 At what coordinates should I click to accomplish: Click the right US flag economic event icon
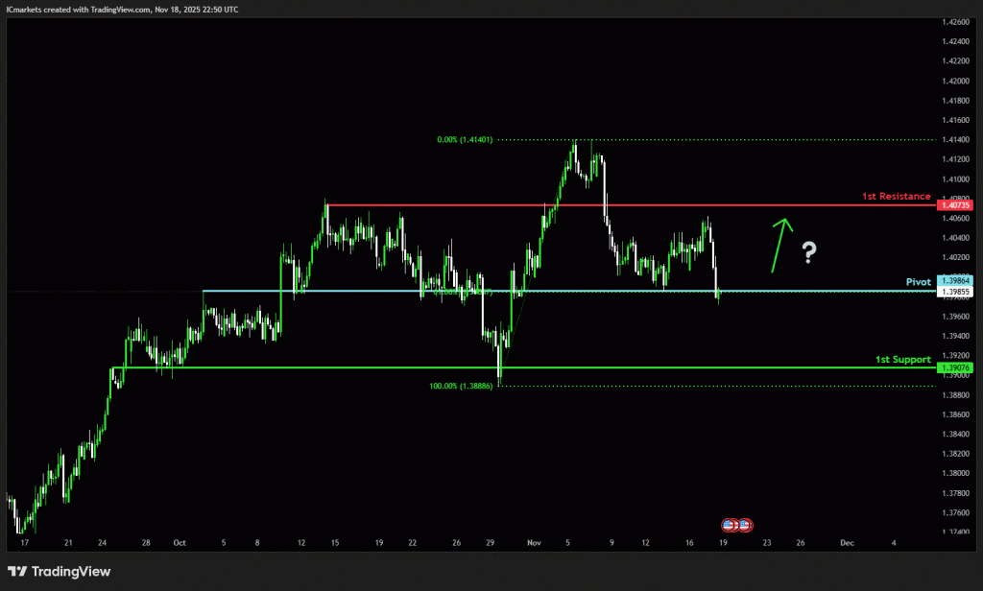coord(745,525)
